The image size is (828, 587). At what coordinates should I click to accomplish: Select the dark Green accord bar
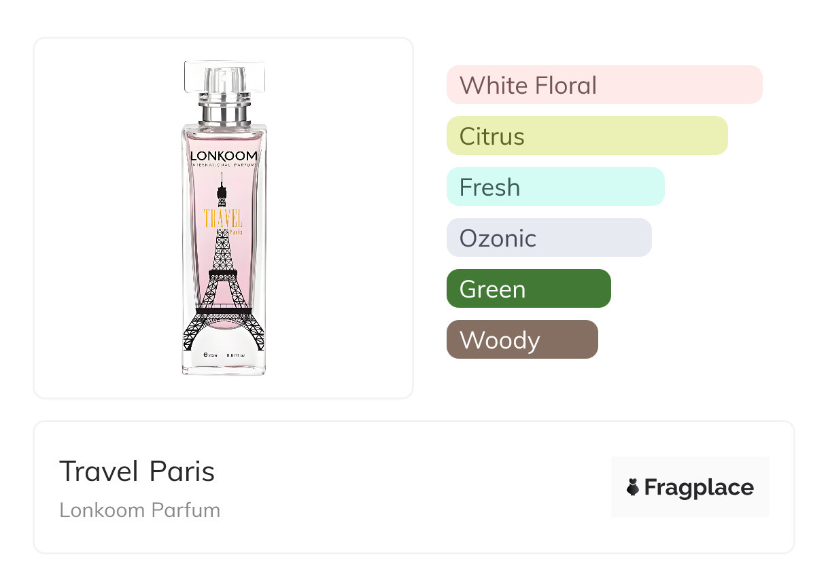pos(528,289)
